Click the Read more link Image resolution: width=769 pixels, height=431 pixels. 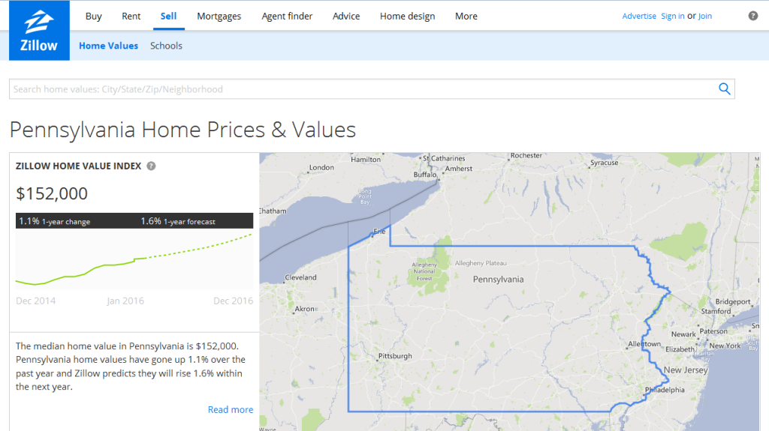(x=231, y=409)
